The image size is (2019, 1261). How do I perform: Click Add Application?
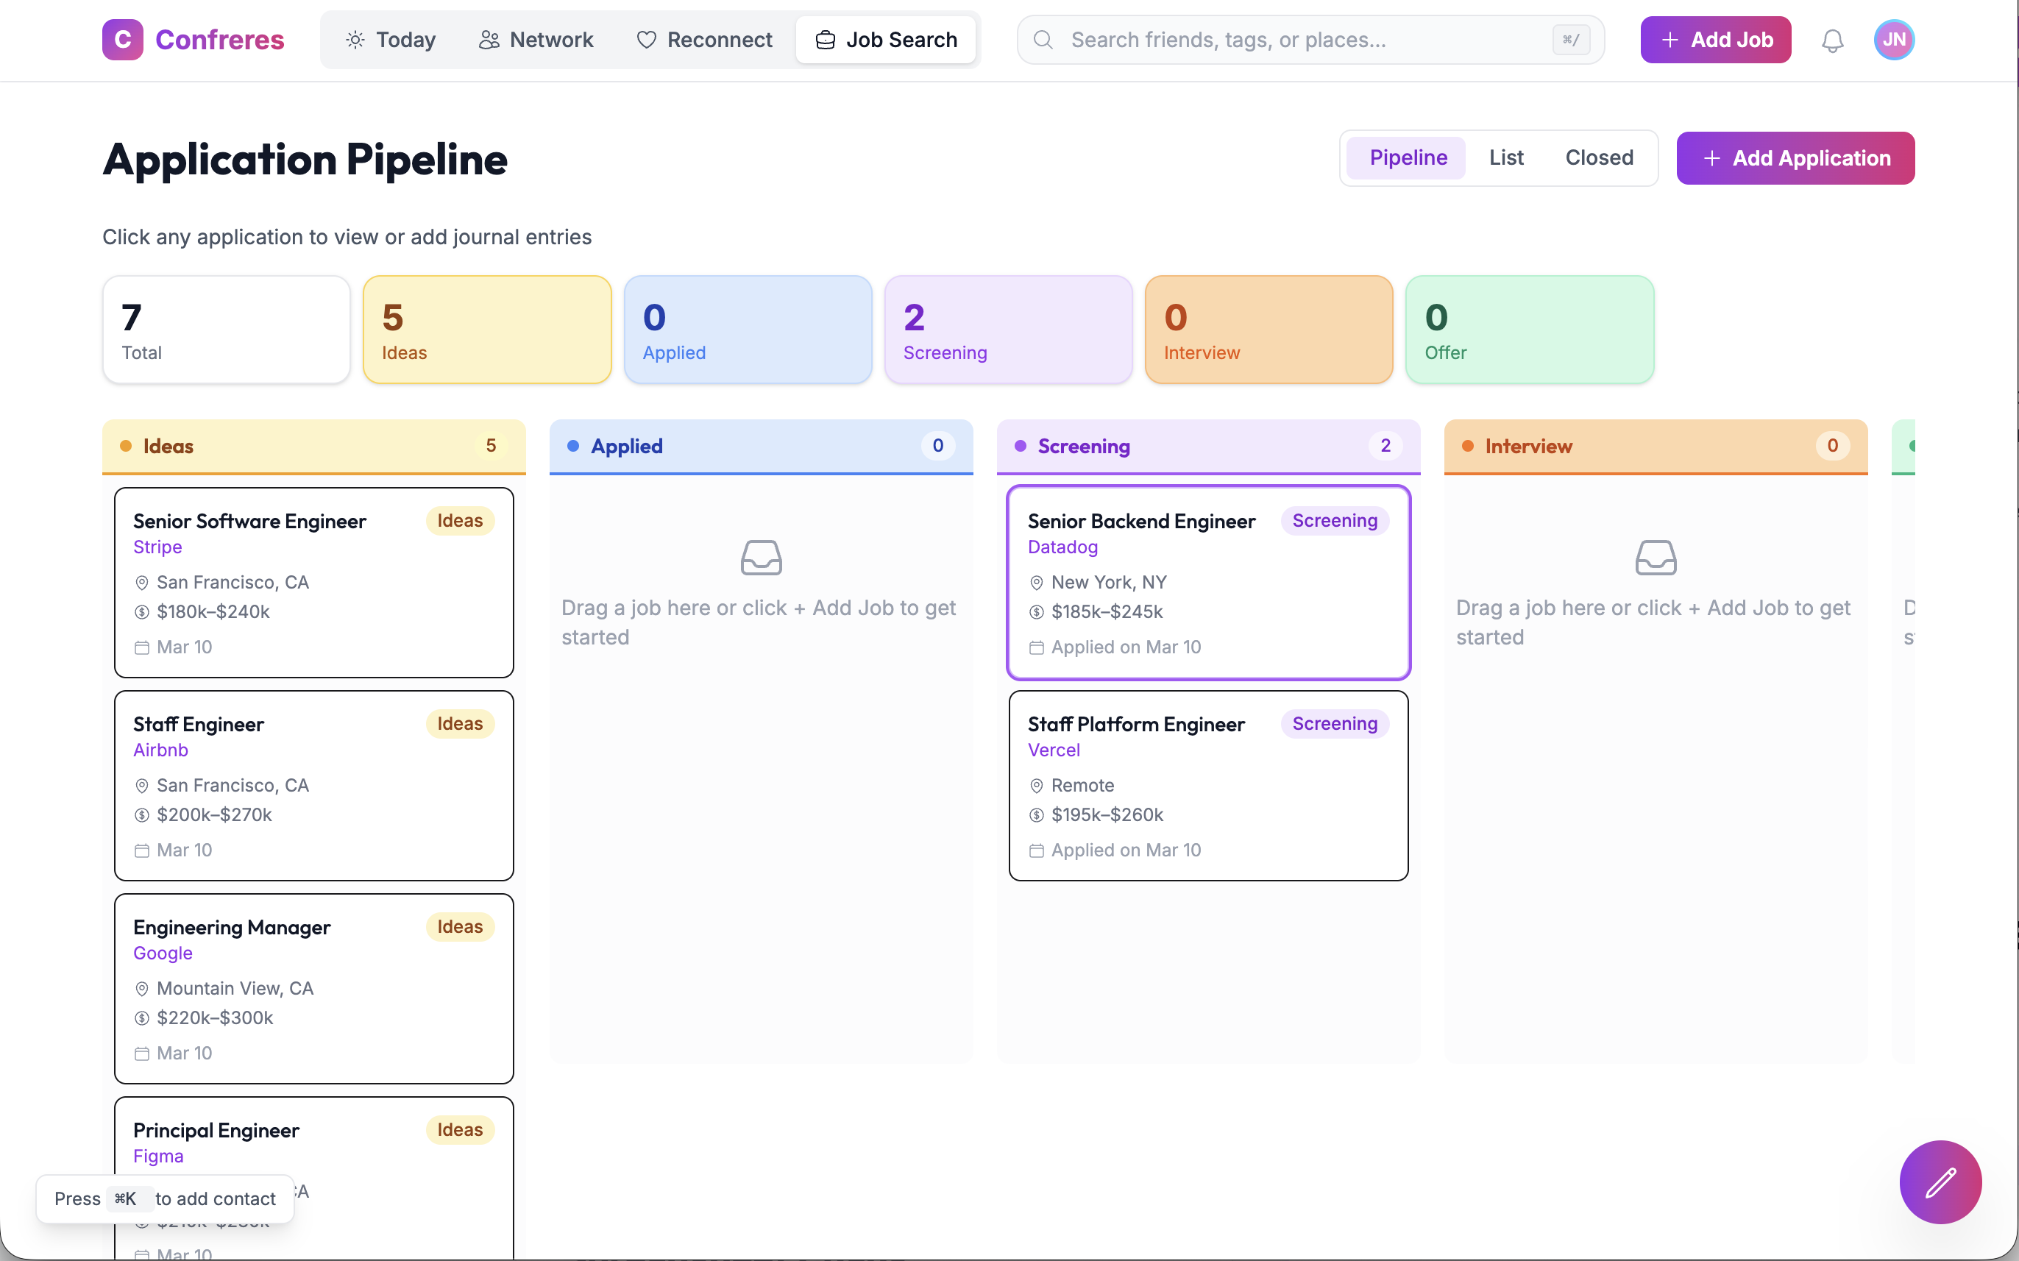pyautogui.click(x=1795, y=157)
